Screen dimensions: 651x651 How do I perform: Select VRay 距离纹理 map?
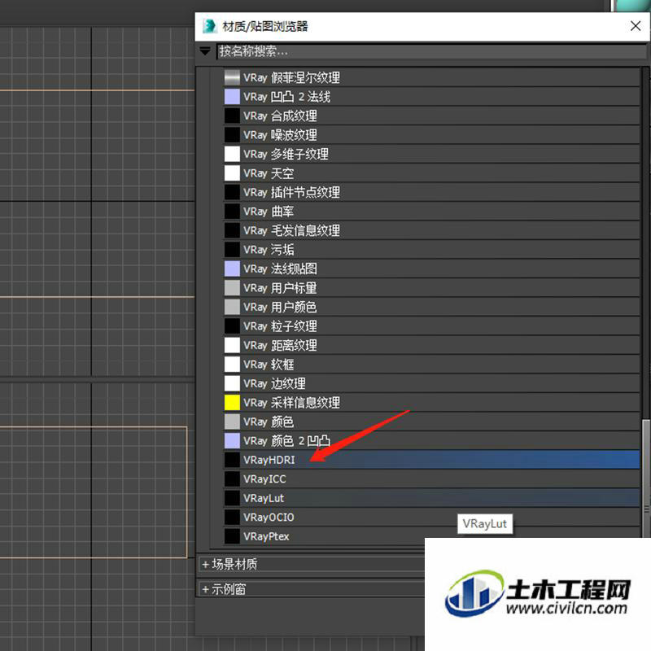click(431, 345)
